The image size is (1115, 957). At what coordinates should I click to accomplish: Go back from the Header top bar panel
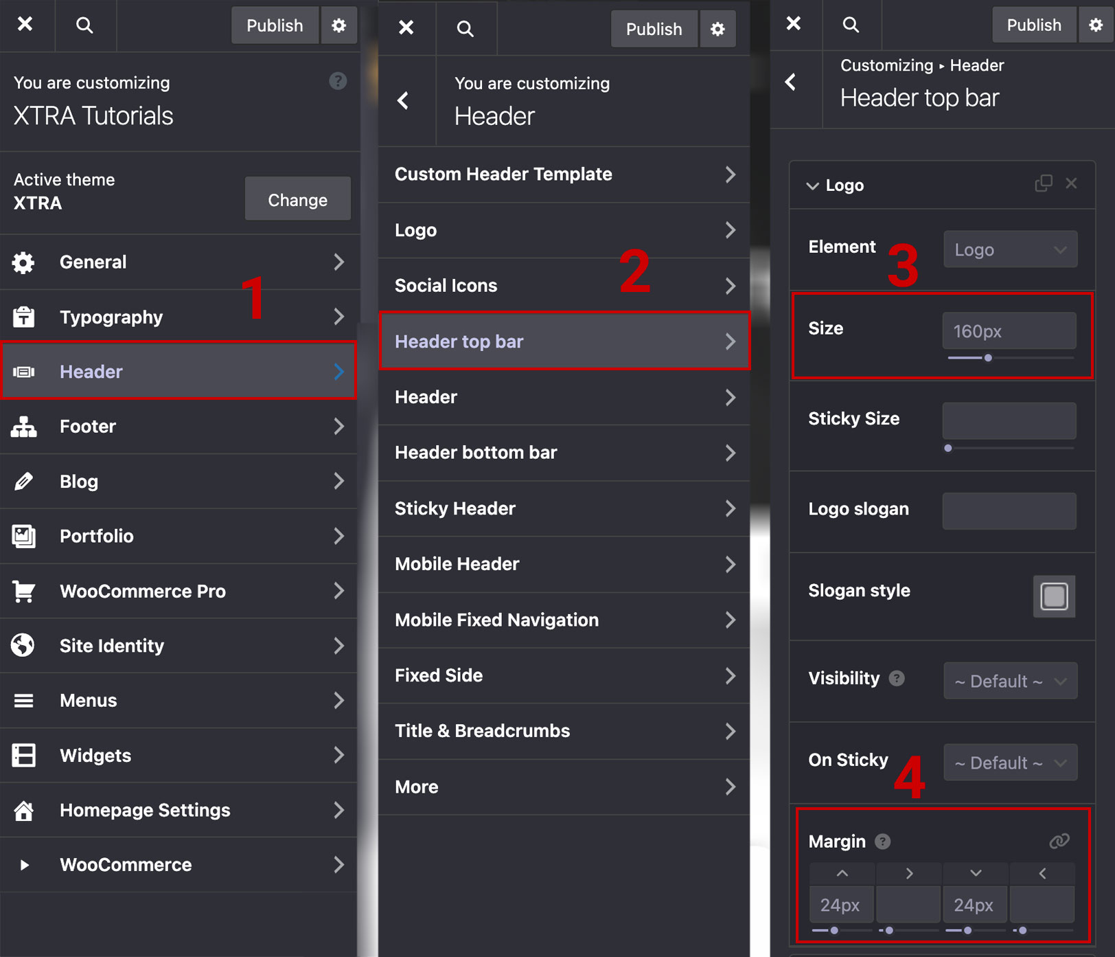coord(791,82)
